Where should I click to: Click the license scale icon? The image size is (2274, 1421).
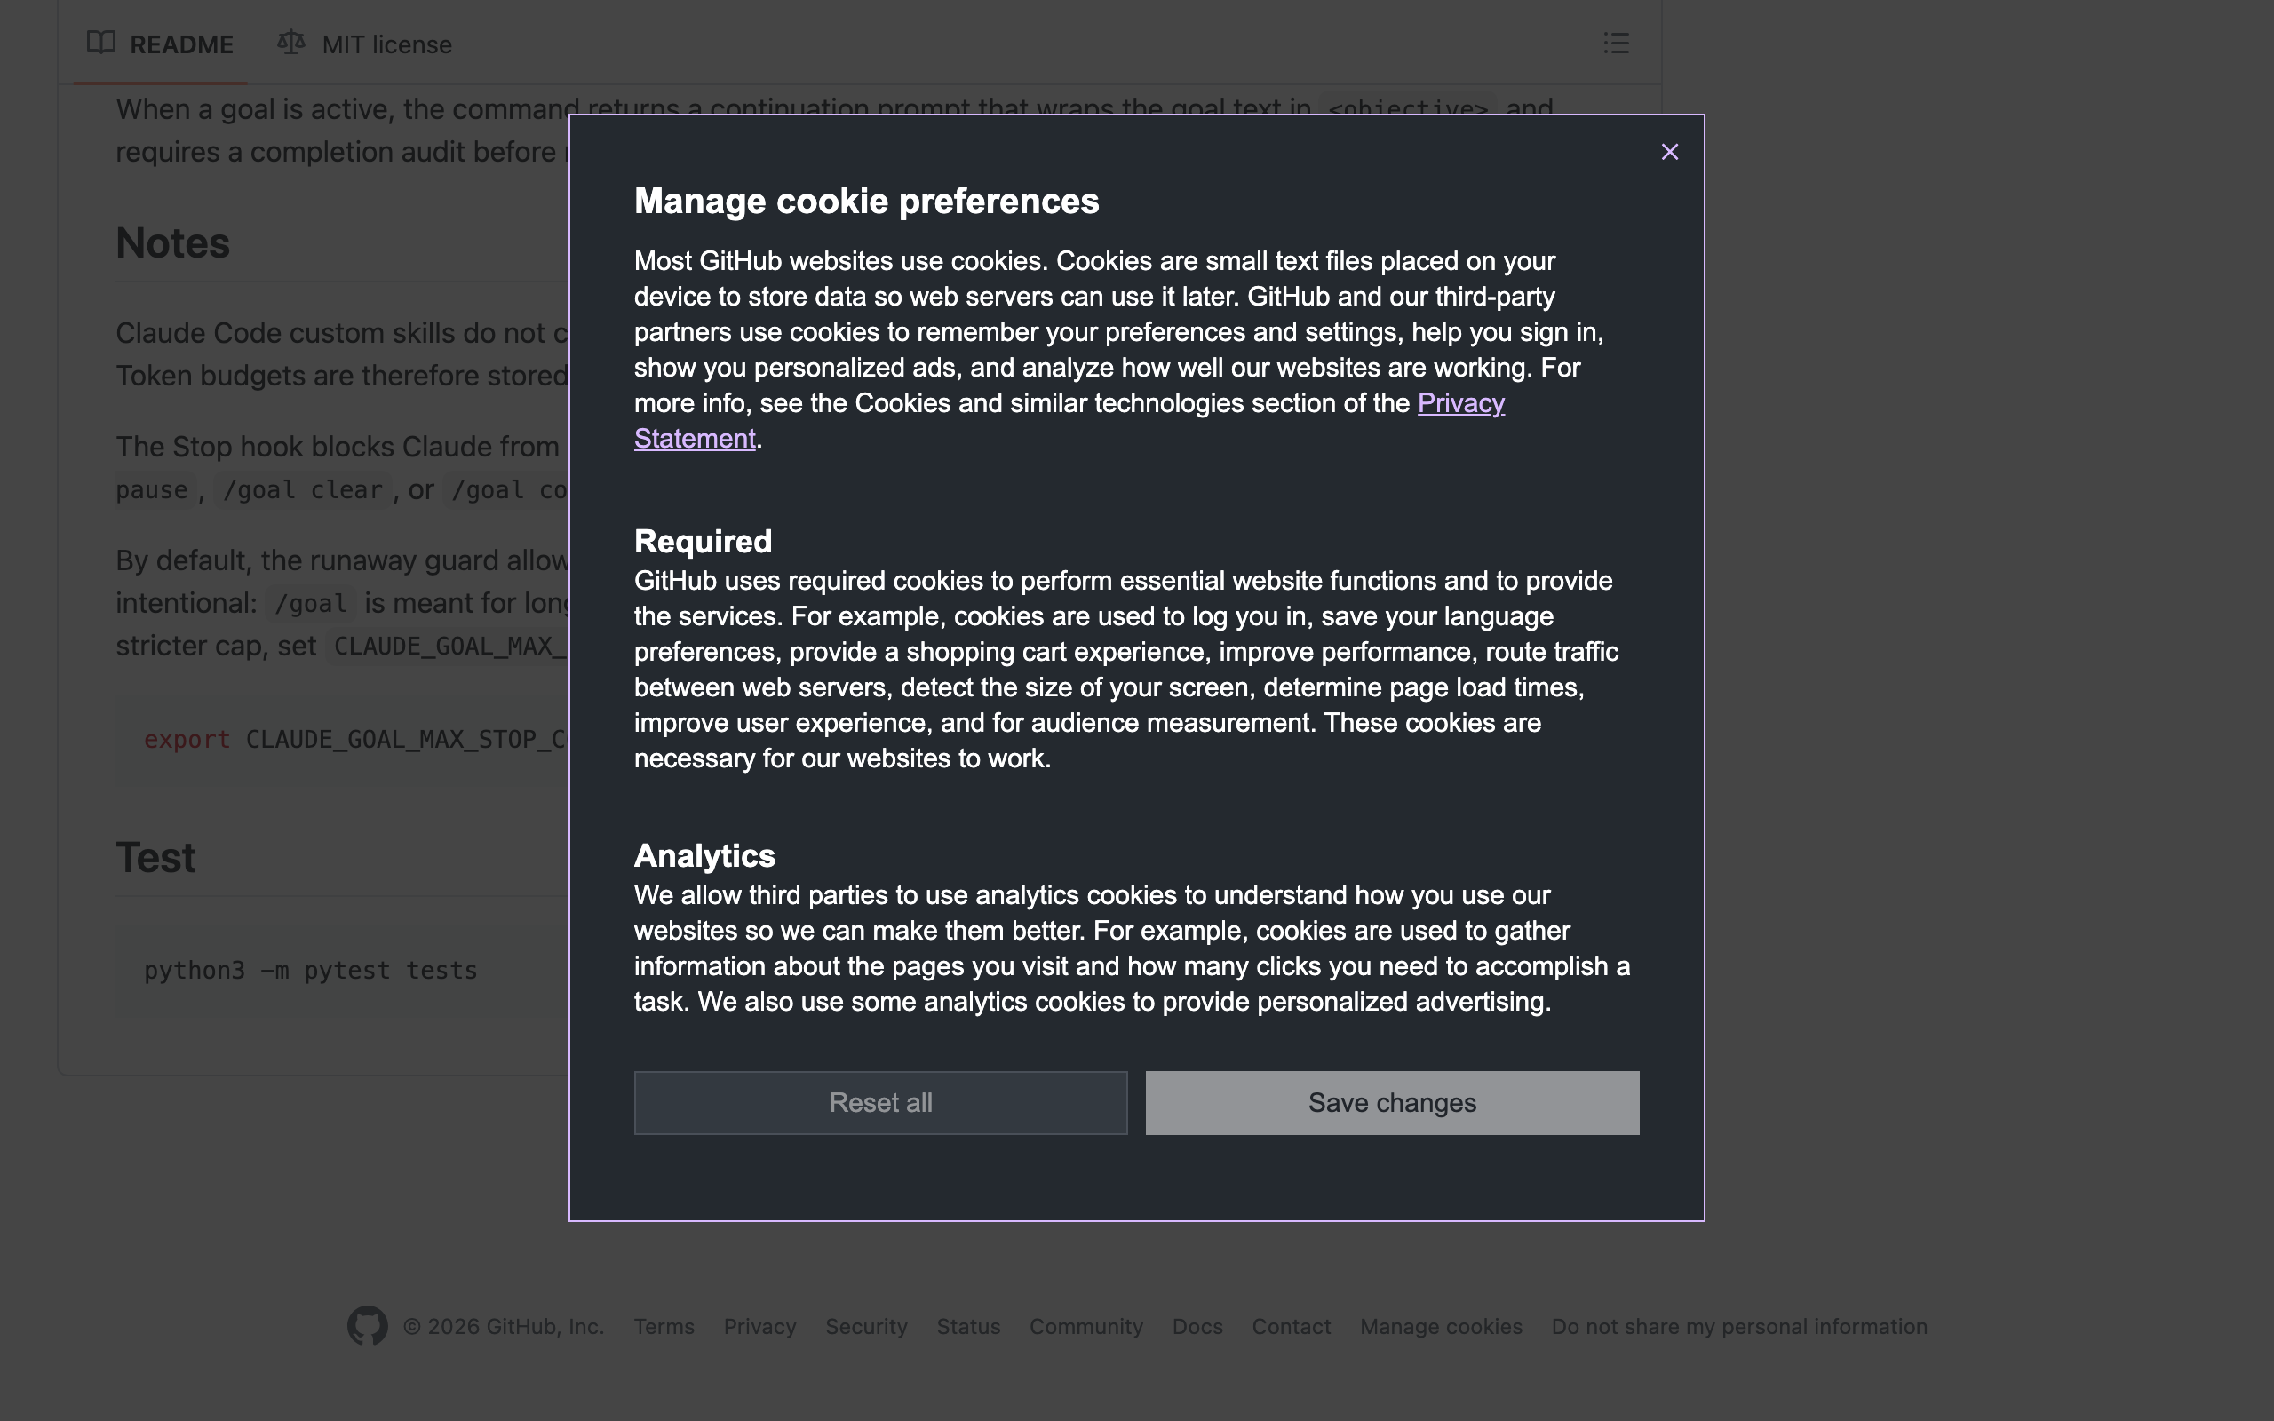point(291,44)
